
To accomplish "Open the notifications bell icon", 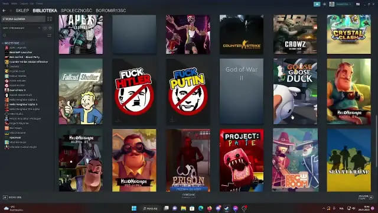I will pos(324,4).
